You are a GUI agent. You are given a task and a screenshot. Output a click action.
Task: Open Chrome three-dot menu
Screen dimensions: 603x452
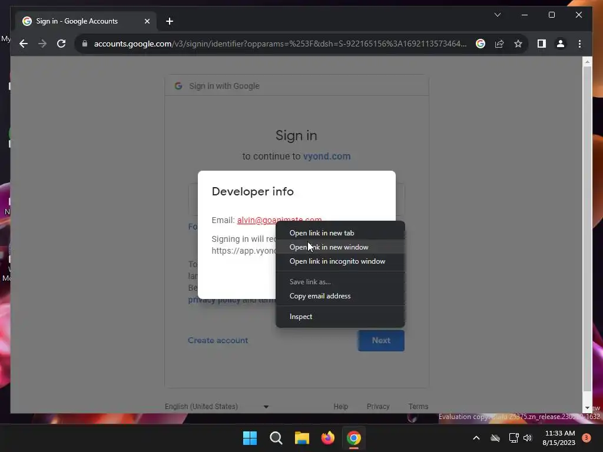pos(579,44)
